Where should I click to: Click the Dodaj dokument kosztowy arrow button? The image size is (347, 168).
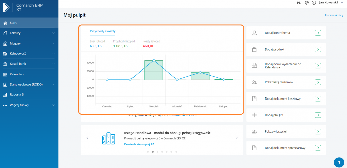coord(318,99)
